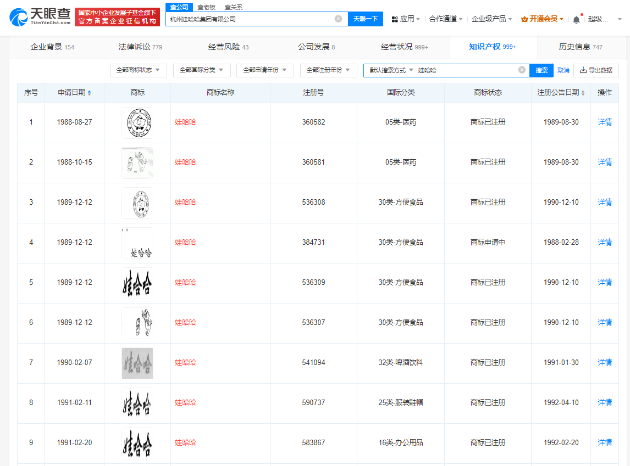This screenshot has width=630, height=466.
Task: Click the 导出数据 export icon
Action: tap(583, 70)
